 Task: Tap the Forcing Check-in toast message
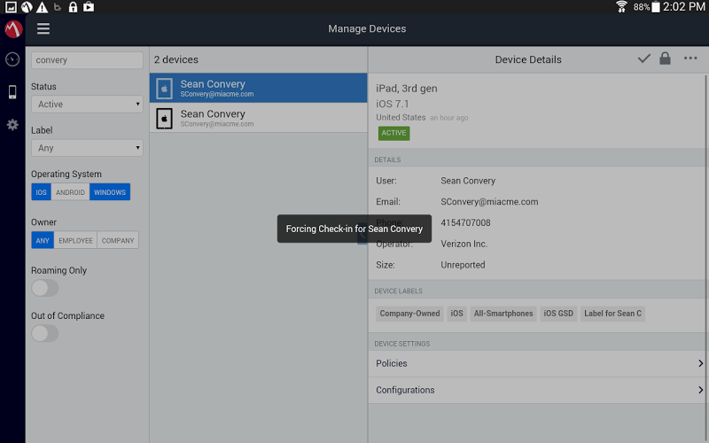pos(354,229)
